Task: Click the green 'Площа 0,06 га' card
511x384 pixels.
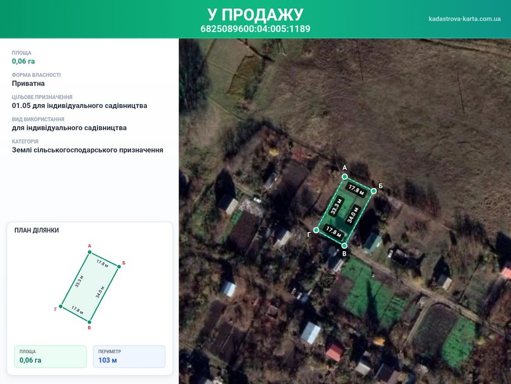Action: pyautogui.click(x=50, y=357)
